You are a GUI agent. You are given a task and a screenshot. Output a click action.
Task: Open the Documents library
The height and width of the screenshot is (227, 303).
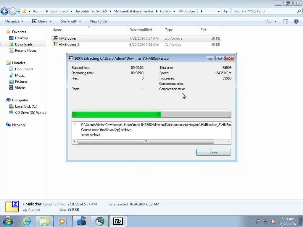click(24, 69)
